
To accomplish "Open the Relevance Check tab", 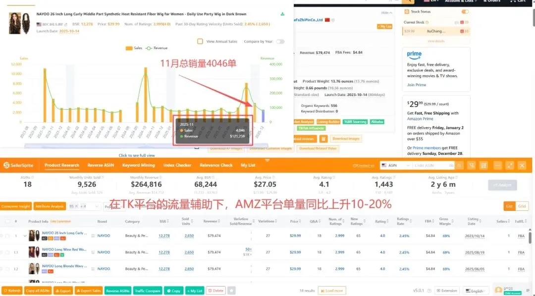I will 216,165.
